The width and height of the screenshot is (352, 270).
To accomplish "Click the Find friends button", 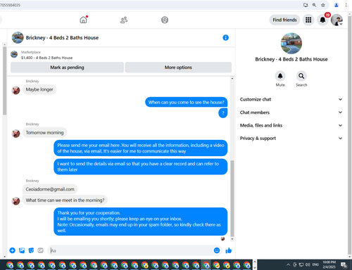I will [x=284, y=20].
